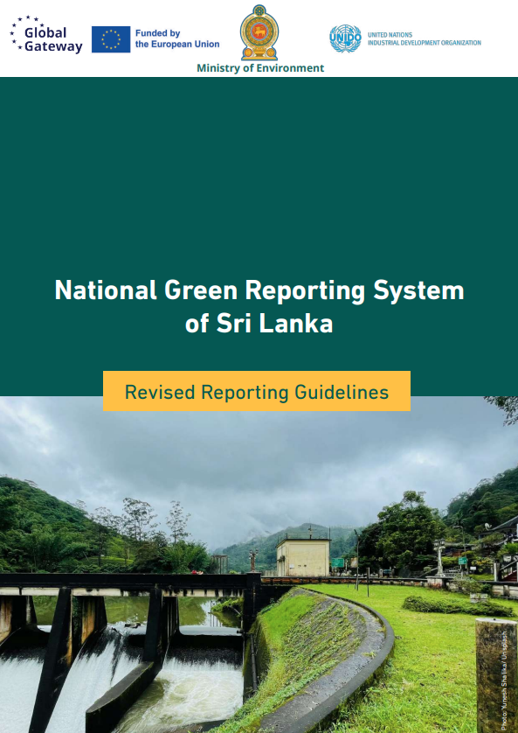
Task: Click the Global Gateway logo
Action: [46, 35]
